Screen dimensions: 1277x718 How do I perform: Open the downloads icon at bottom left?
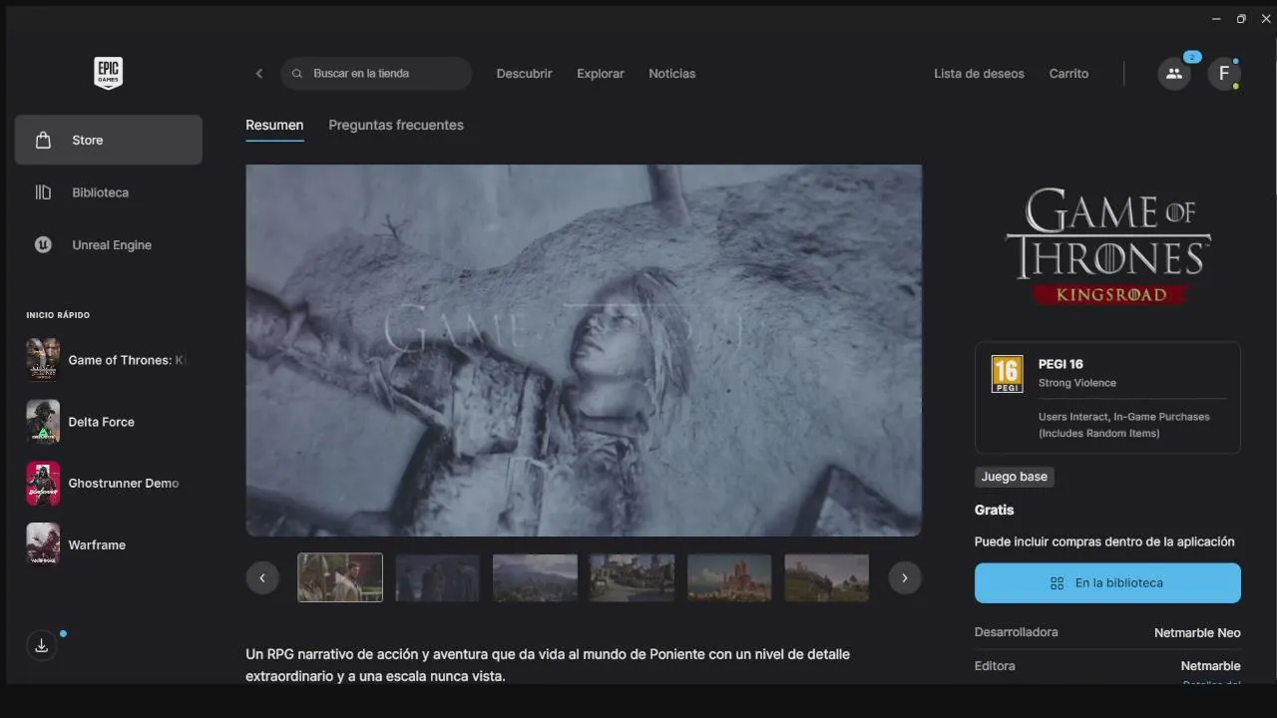pyautogui.click(x=42, y=646)
